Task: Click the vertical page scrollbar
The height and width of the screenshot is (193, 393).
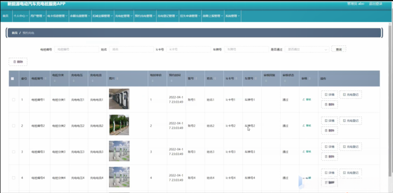Action: point(390,95)
